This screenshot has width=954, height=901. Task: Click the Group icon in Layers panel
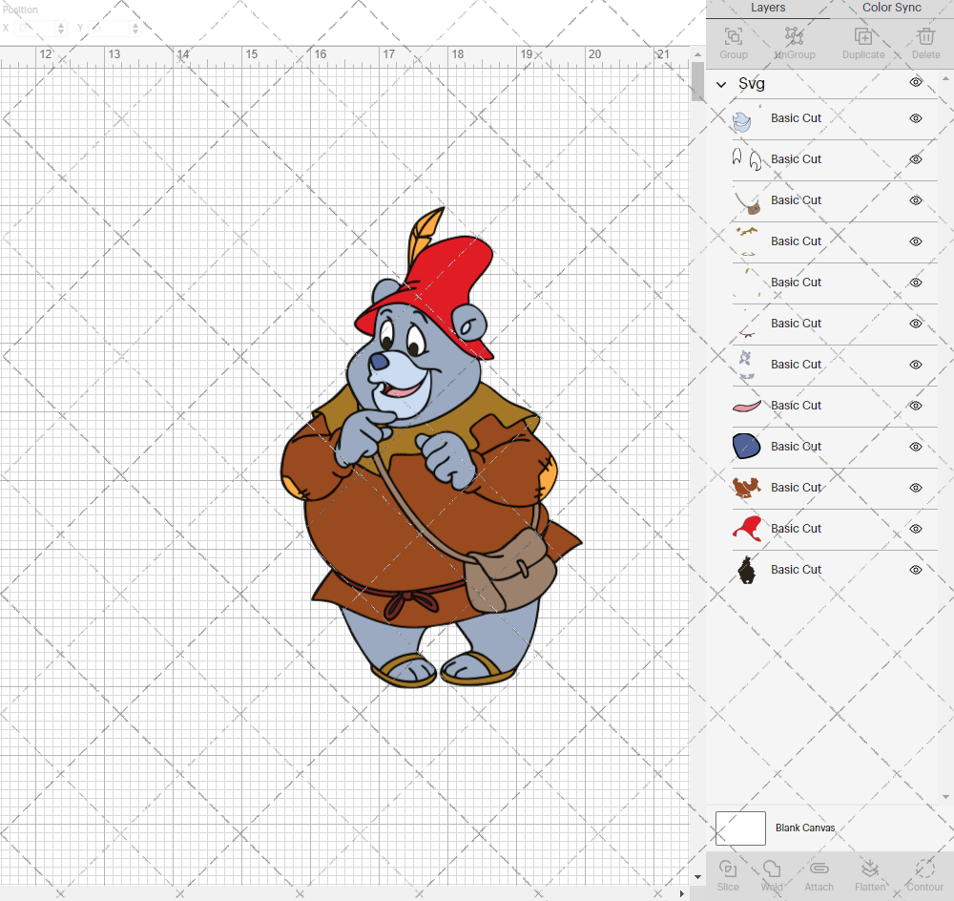pyautogui.click(x=733, y=36)
